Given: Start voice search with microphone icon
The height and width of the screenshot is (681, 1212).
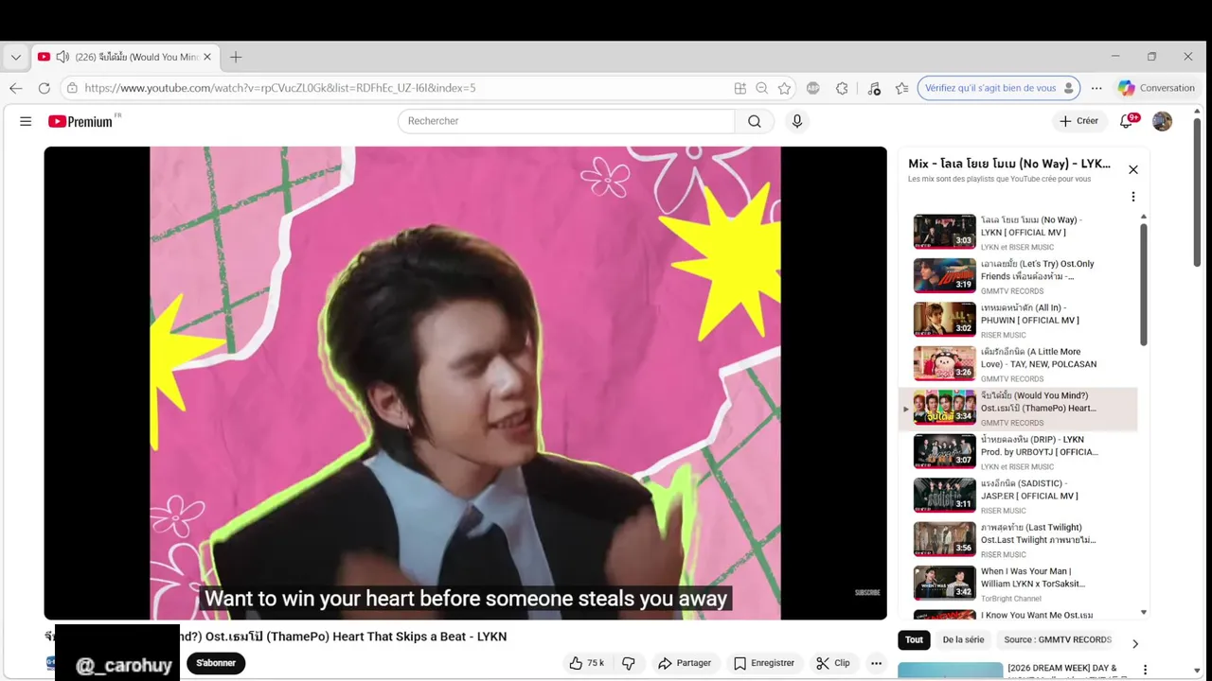Looking at the screenshot, I should [796, 121].
